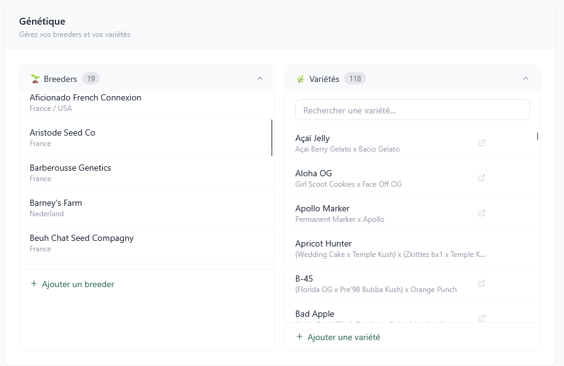
Task: Open external link for B-45
Action: click(x=481, y=283)
